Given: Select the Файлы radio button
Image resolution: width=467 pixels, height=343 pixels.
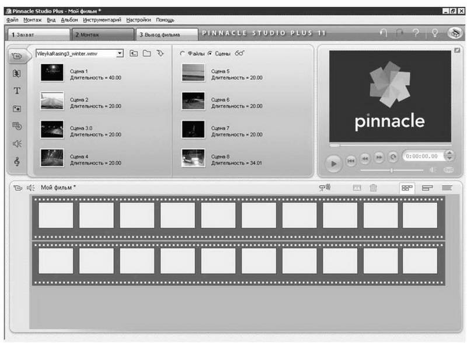Looking at the screenshot, I should tap(182, 53).
